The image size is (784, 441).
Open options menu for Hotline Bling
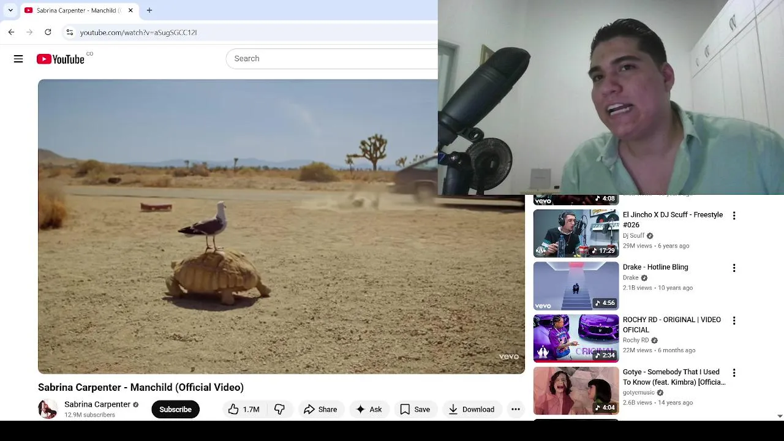point(734,268)
